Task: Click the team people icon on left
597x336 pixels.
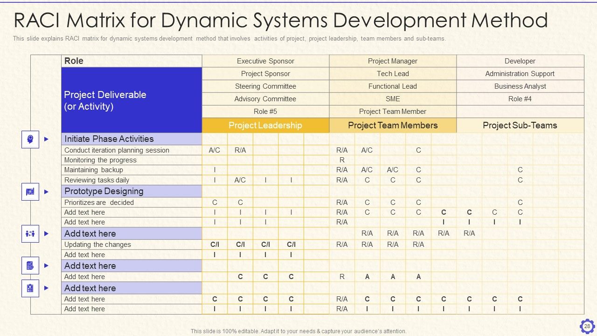Action: (30, 234)
